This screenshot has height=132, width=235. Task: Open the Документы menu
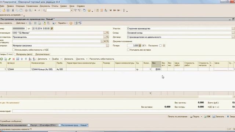pos(45,6)
